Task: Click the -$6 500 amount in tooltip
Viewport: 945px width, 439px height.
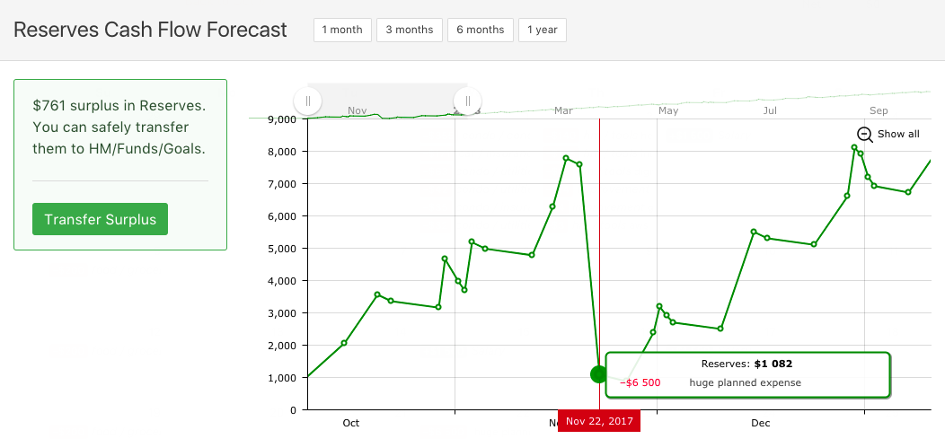Action: coord(640,382)
